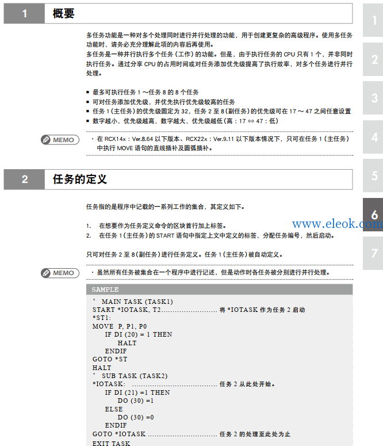Image resolution: width=383 pixels, height=446 pixels.
Task: Click code line ' SUB TASK (TASK2)
Action: (x=130, y=376)
